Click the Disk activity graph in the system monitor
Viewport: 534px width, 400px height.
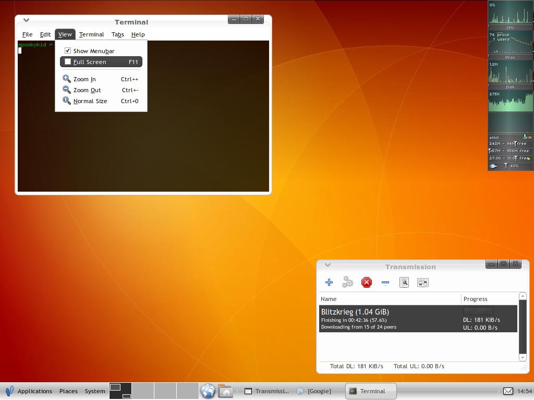tap(511, 73)
